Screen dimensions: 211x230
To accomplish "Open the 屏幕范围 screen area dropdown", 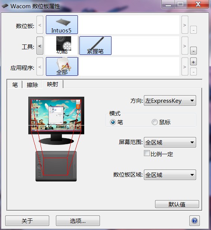I will (170, 142).
